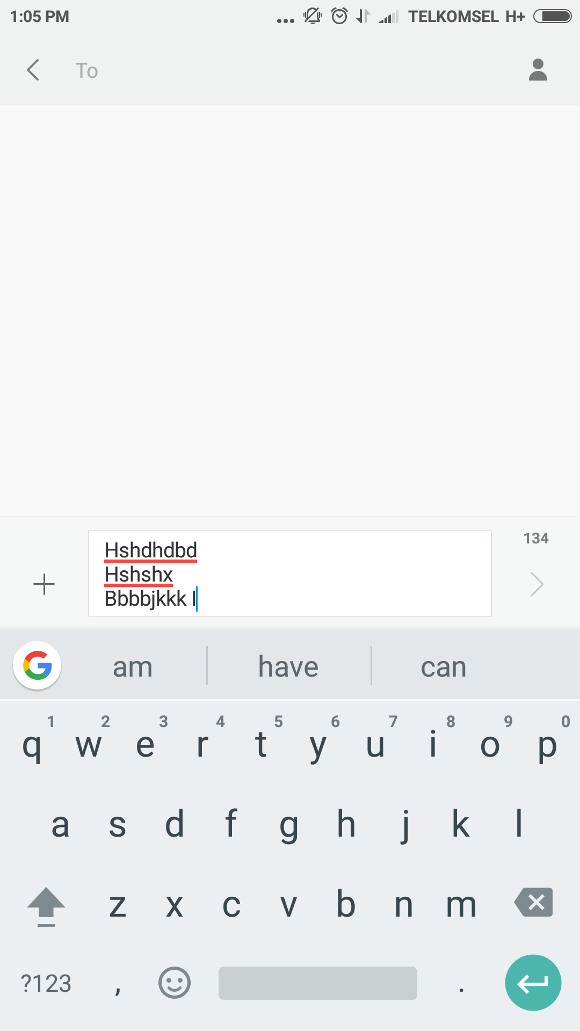Image resolution: width=580 pixels, height=1031 pixels.
Task: Tap the back arrow icon
Action: (x=33, y=70)
